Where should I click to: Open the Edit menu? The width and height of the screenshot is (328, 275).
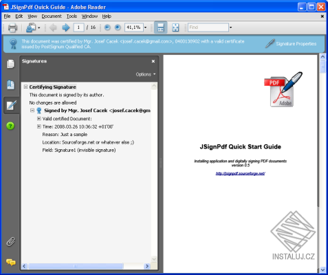[19, 16]
